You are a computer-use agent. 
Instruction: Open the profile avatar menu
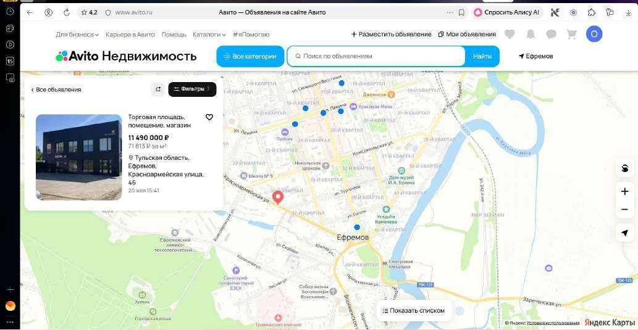click(594, 34)
